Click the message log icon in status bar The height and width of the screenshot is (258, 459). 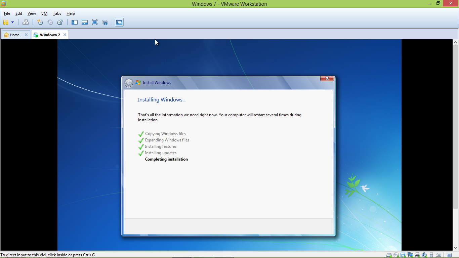[x=449, y=255]
